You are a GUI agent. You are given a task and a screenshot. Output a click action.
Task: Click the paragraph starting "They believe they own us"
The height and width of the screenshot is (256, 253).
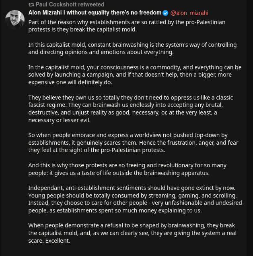[131, 109]
